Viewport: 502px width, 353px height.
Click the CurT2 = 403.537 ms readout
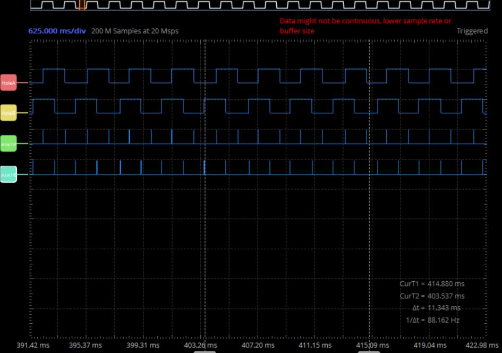coord(432,296)
